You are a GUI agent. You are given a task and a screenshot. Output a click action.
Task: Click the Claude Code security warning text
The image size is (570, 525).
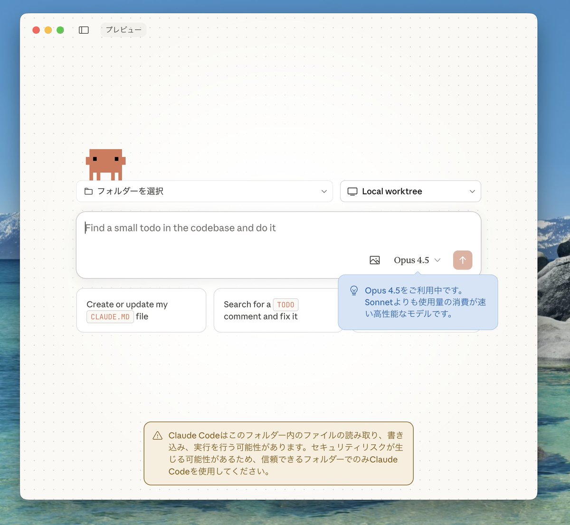pos(286,453)
